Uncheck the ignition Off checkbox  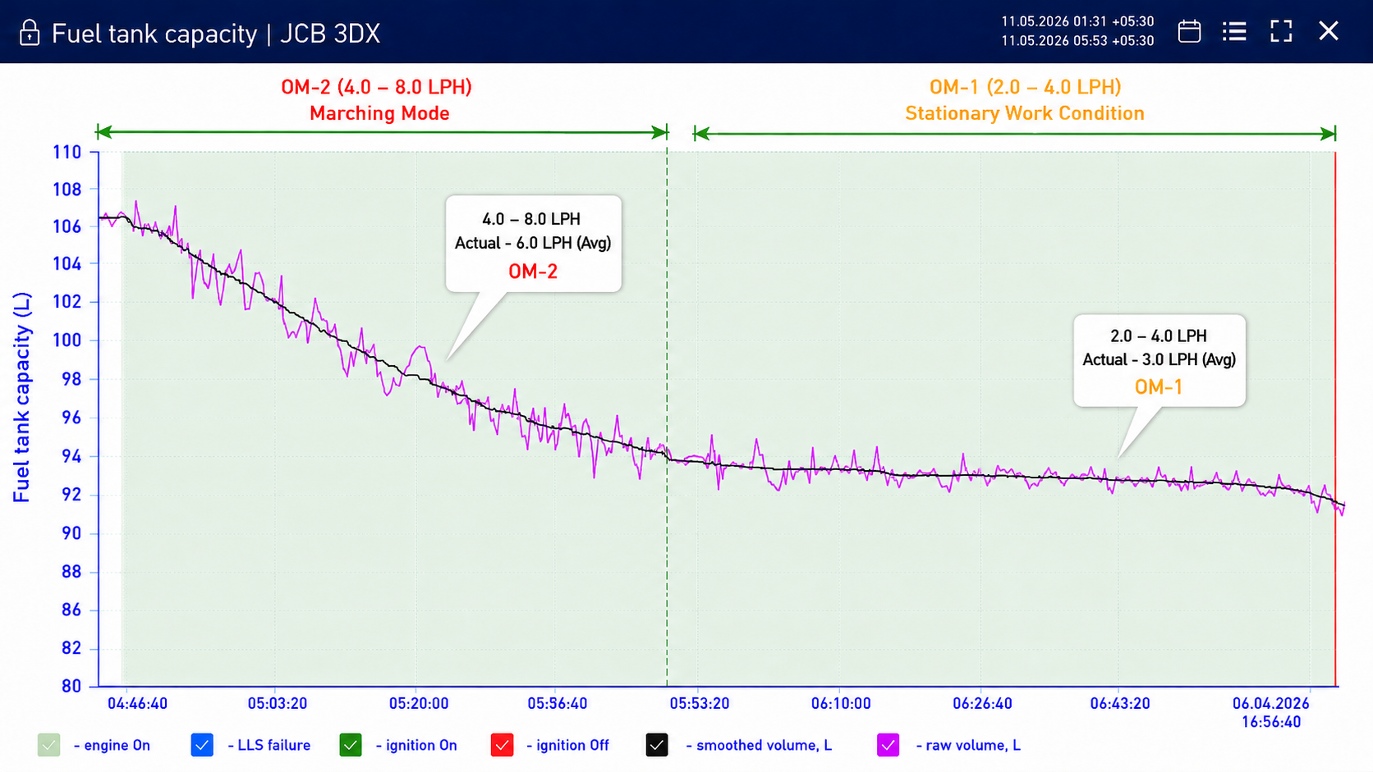tap(502, 745)
